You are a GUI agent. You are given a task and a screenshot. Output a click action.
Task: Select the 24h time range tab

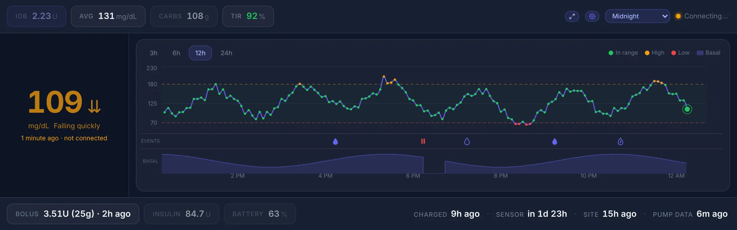(226, 53)
